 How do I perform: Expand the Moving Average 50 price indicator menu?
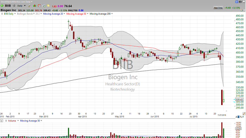pos(88,14)
